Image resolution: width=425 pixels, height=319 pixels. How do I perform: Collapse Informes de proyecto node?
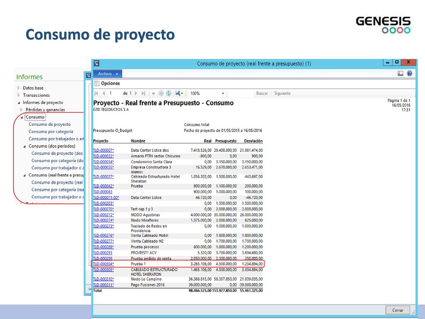pos(18,103)
